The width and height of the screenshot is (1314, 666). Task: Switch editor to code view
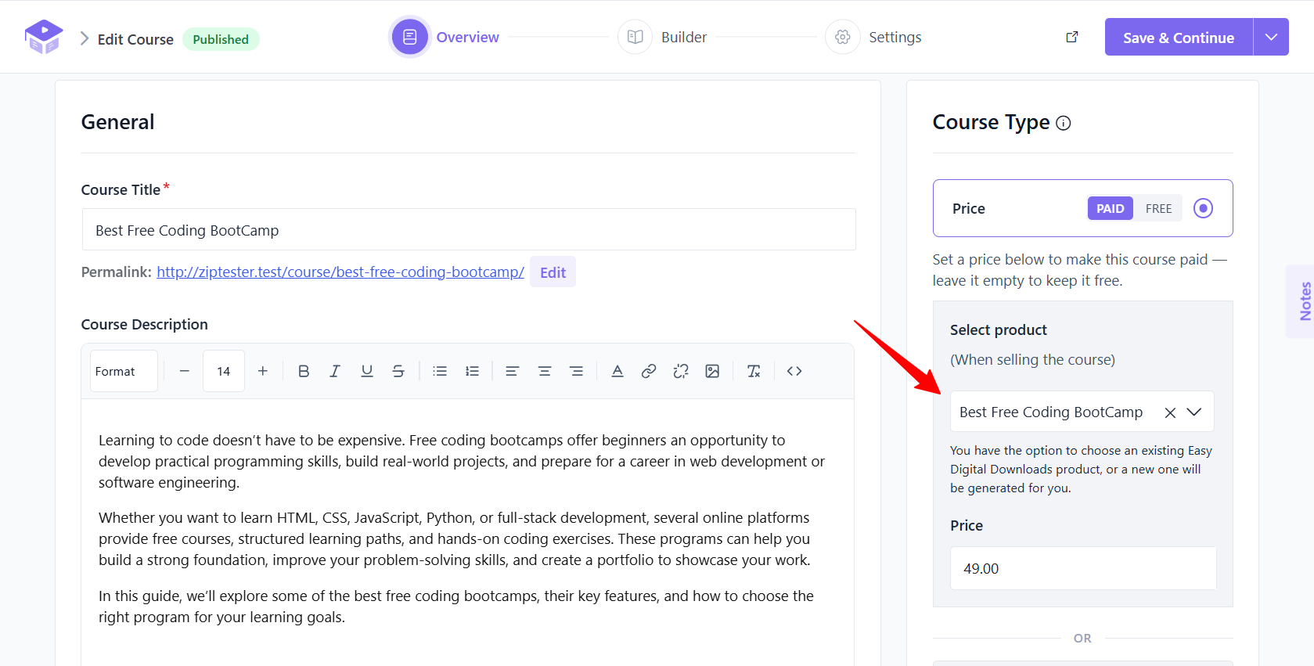click(x=794, y=371)
